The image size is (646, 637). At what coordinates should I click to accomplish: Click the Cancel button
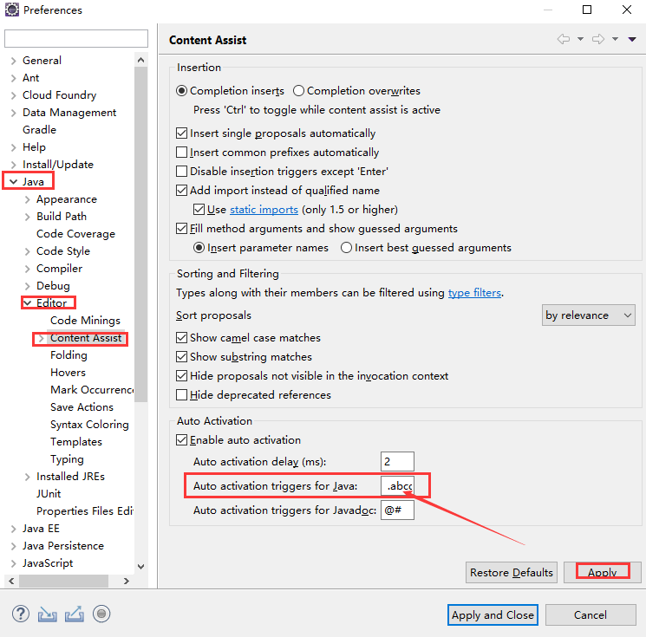click(591, 614)
